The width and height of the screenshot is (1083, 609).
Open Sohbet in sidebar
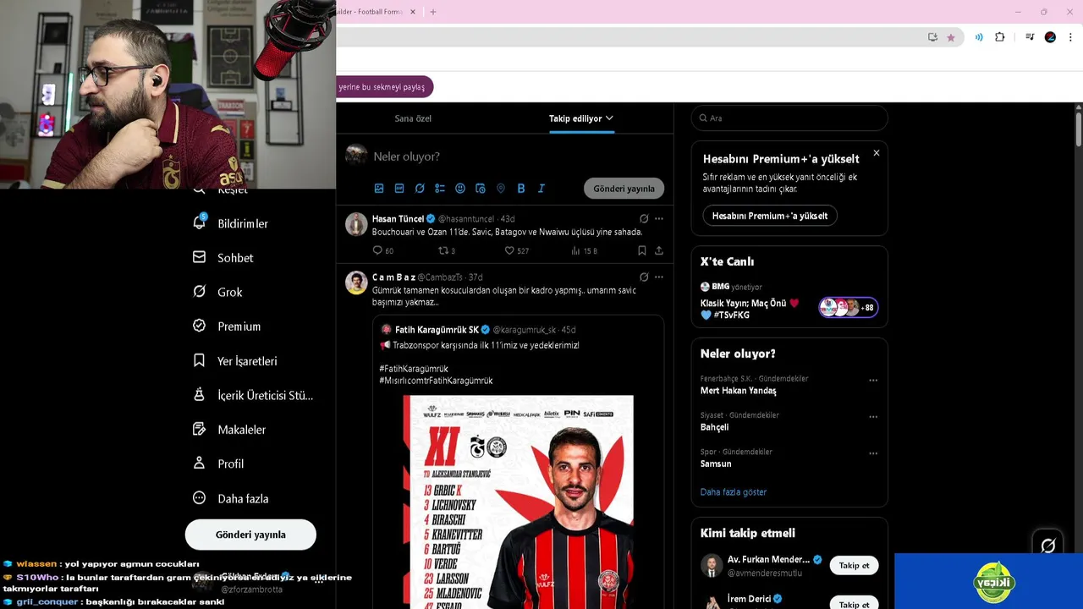(x=223, y=258)
